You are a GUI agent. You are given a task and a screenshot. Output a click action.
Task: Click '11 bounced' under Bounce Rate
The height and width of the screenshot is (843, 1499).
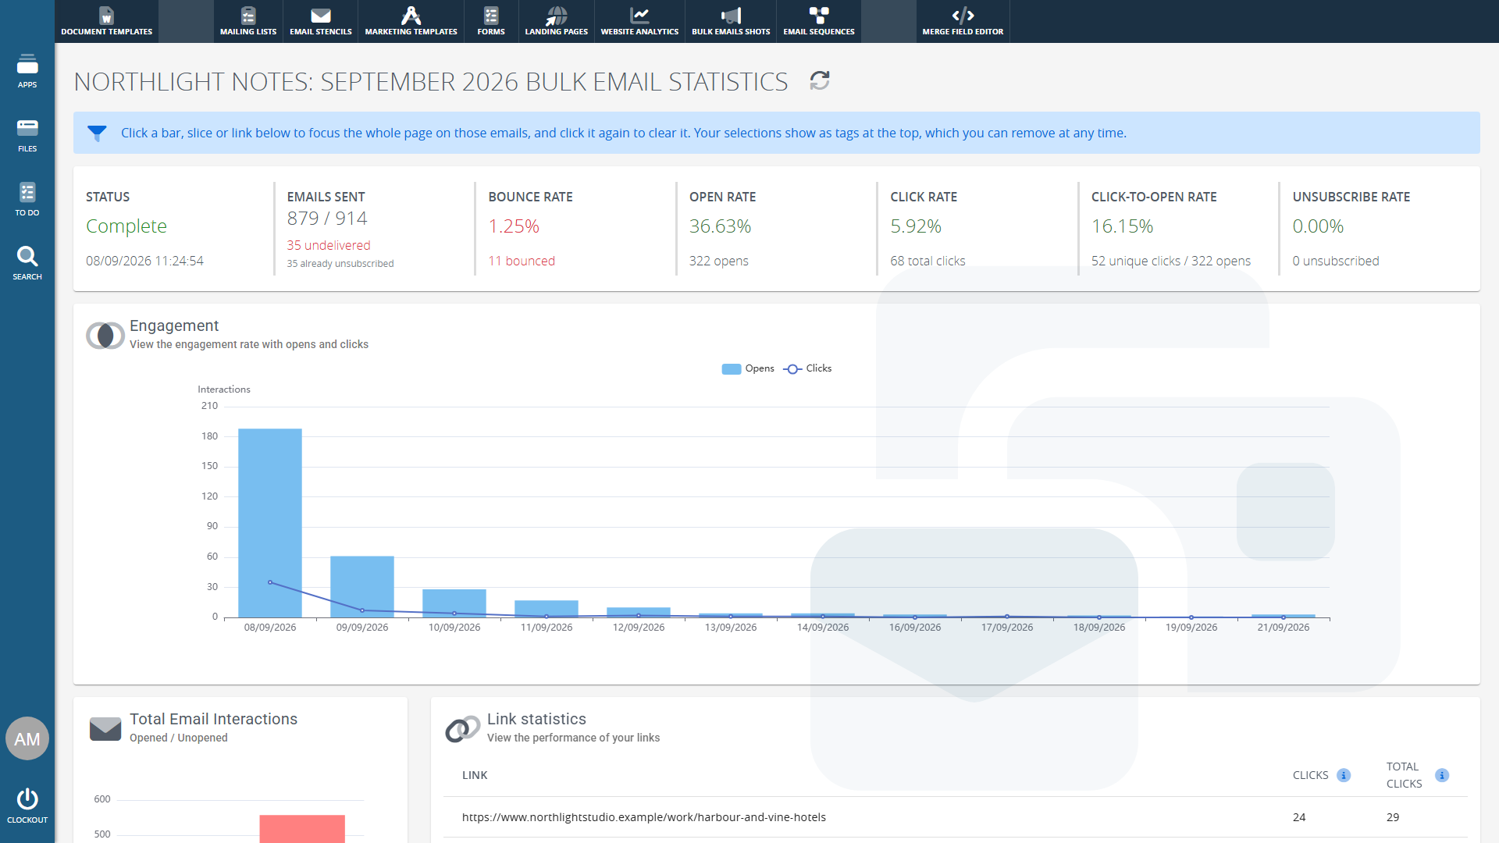coord(522,261)
